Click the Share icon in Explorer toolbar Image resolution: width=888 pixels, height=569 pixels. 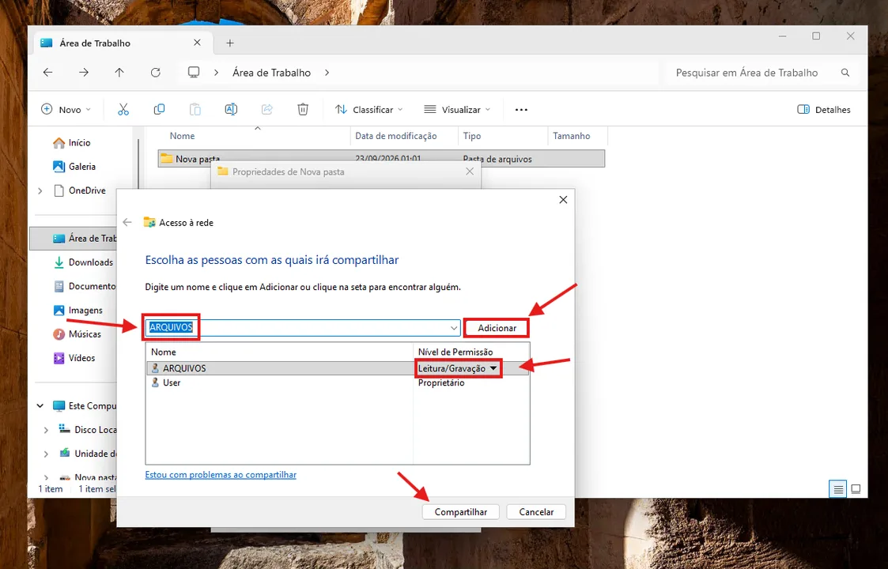pos(266,109)
